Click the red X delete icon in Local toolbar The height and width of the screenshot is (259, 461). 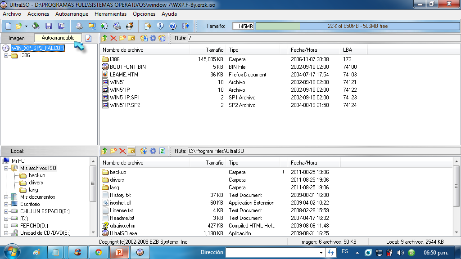[x=122, y=151]
